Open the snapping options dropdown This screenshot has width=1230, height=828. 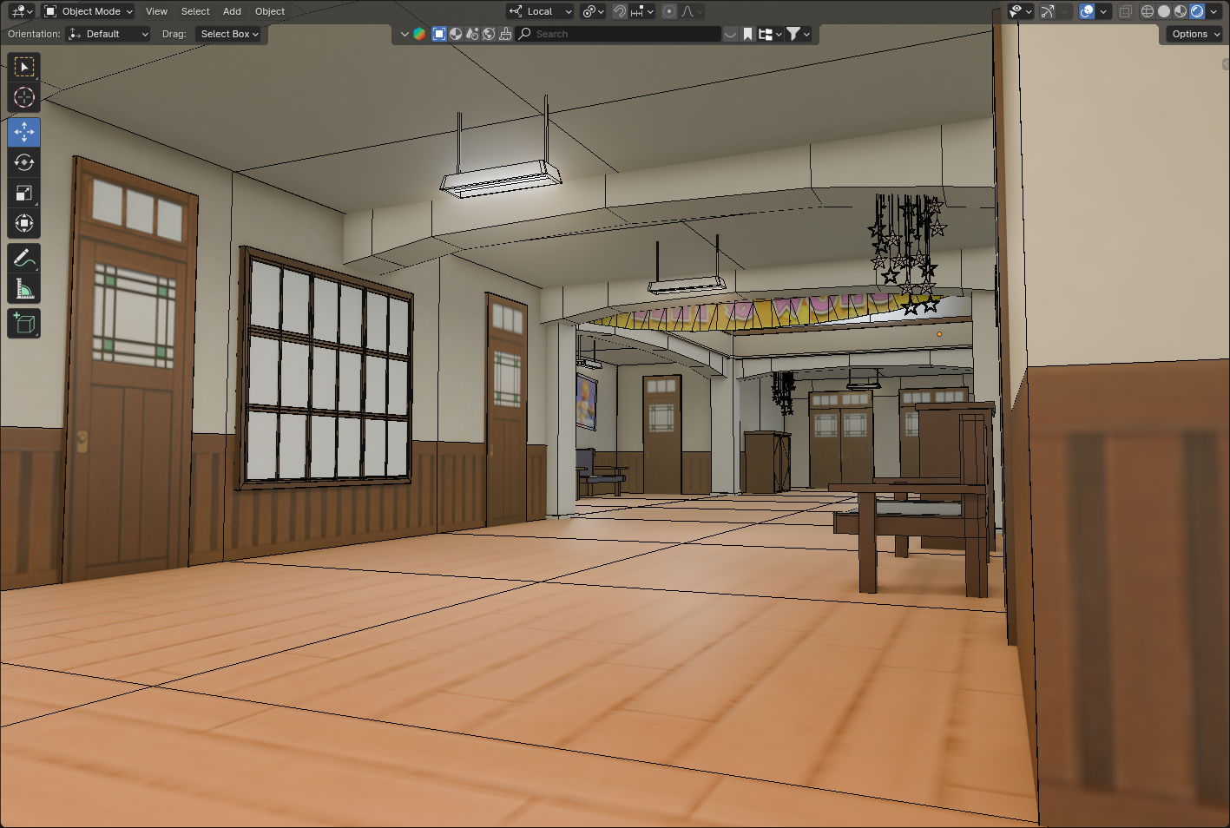pyautogui.click(x=642, y=11)
